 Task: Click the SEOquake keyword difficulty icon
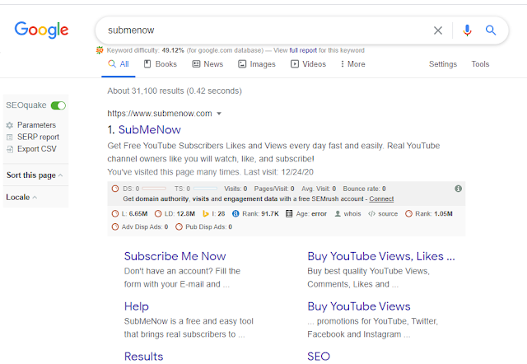click(x=100, y=50)
